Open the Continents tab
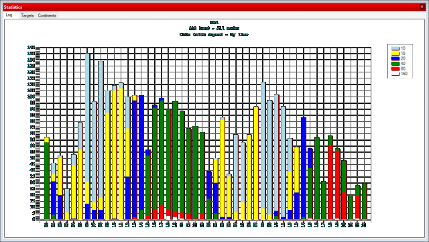The height and width of the screenshot is (242, 429). (x=47, y=15)
